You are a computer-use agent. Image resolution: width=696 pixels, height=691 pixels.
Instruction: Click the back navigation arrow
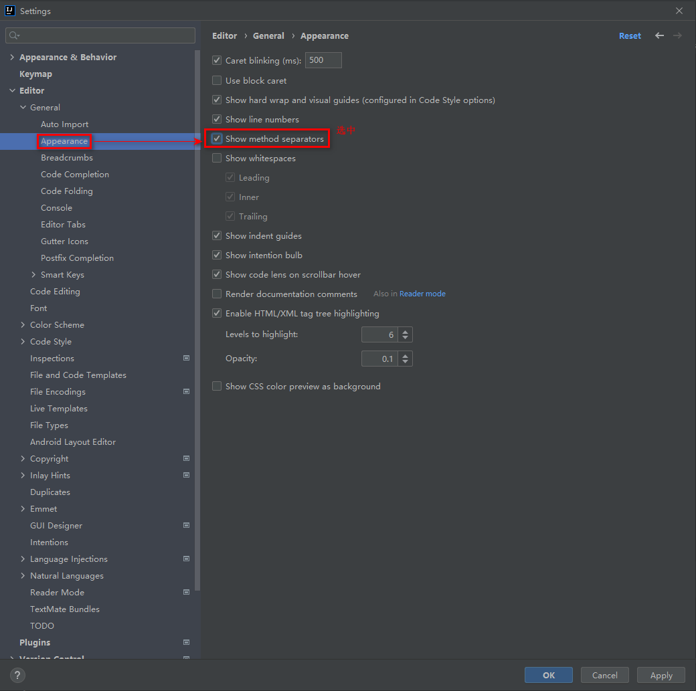click(x=660, y=35)
